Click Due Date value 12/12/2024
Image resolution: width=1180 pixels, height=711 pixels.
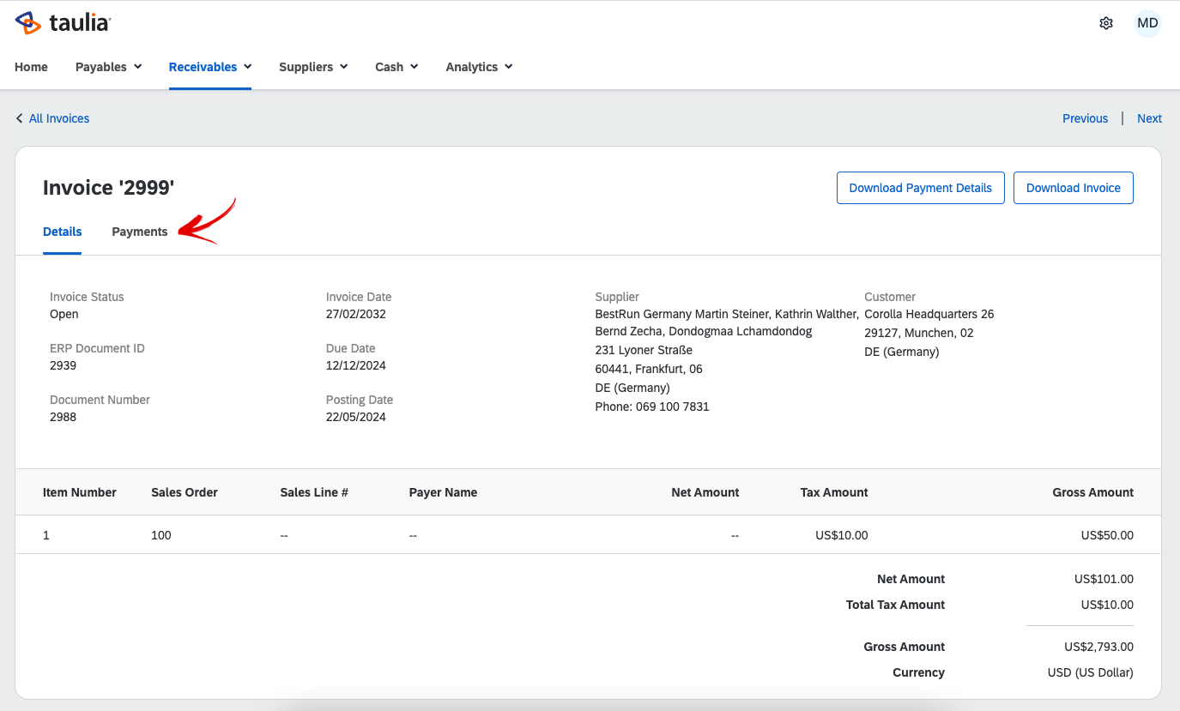(x=356, y=365)
